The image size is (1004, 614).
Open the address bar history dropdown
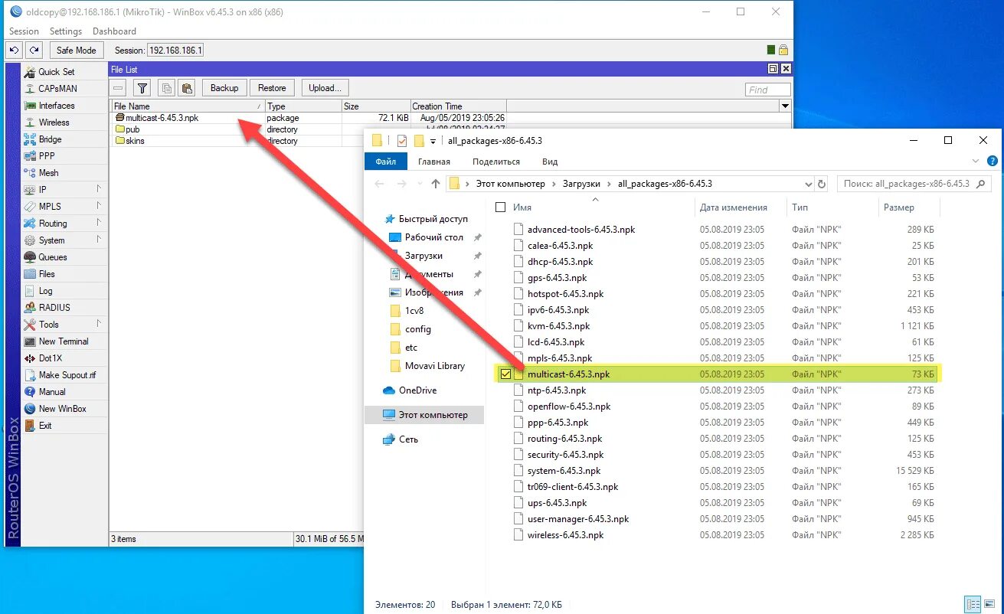tap(809, 184)
